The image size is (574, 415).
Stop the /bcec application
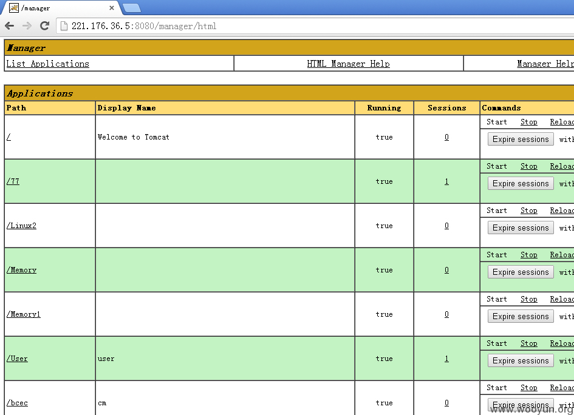(x=529, y=387)
